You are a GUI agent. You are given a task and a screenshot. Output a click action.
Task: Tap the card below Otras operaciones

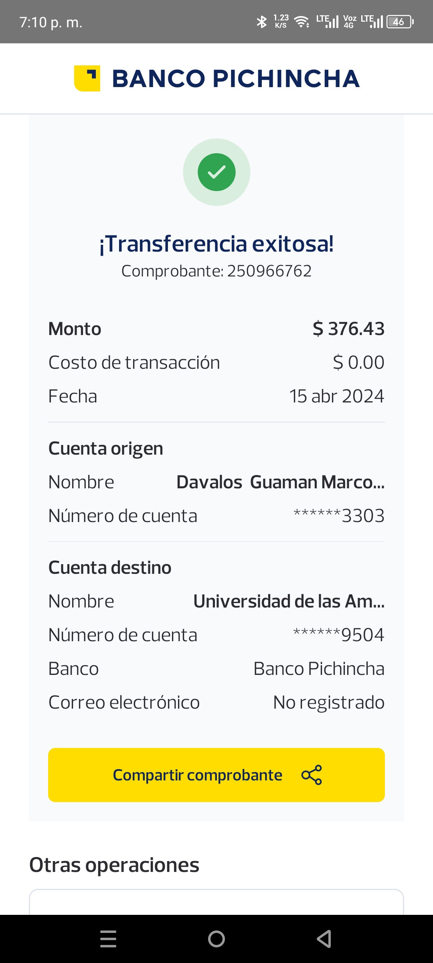[x=216, y=903]
